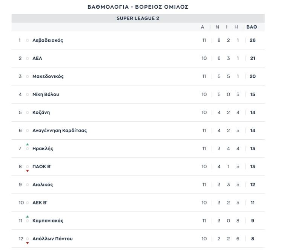Open the Ηρακλής team link
Image resolution: width=298 pixels, height=250 pixels.
(43, 148)
